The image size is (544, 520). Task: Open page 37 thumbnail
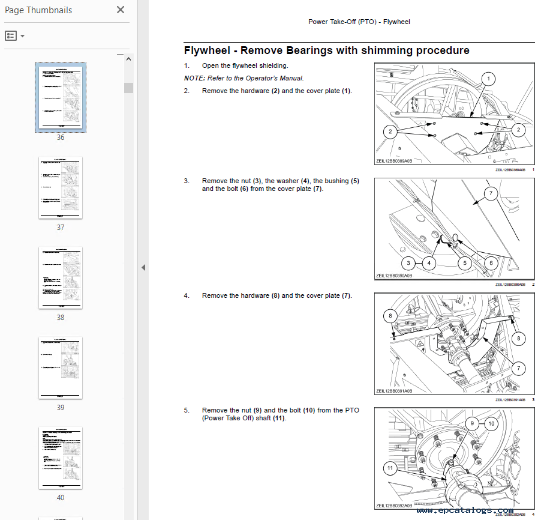(61, 187)
